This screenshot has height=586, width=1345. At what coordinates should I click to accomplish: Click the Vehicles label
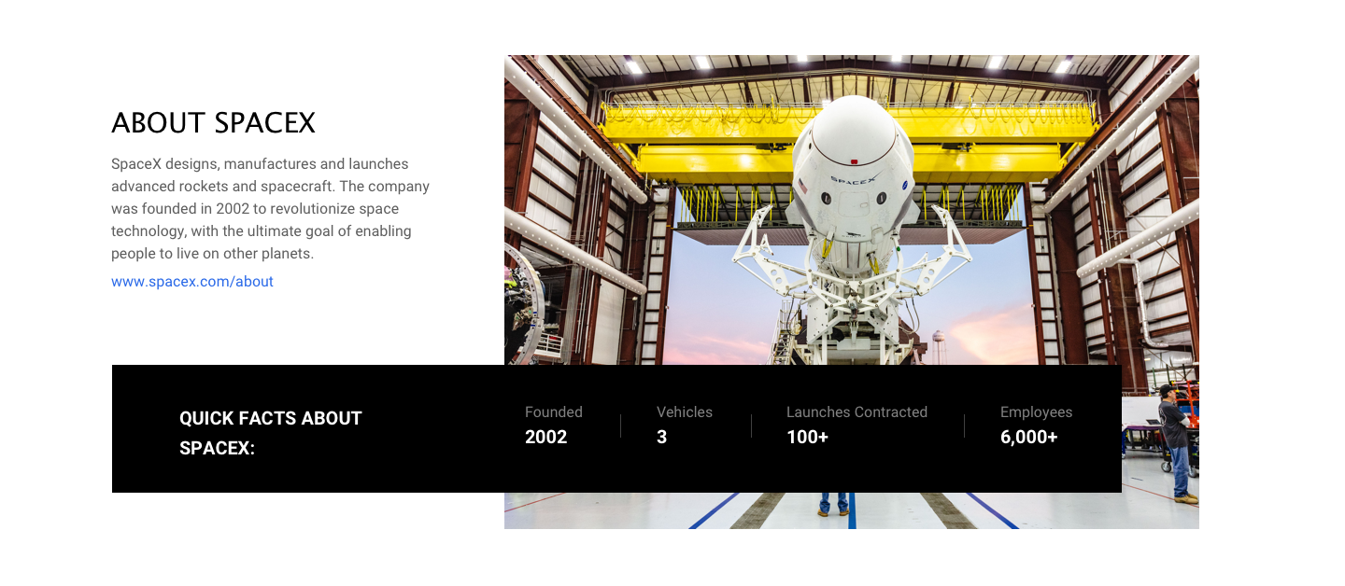click(x=685, y=412)
